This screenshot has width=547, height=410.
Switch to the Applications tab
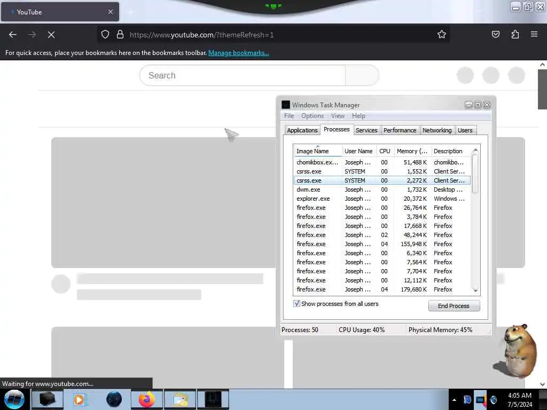pos(302,130)
